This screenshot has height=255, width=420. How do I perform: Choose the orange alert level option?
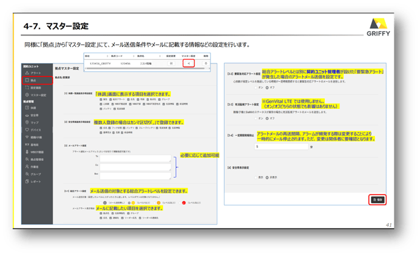click(159, 203)
